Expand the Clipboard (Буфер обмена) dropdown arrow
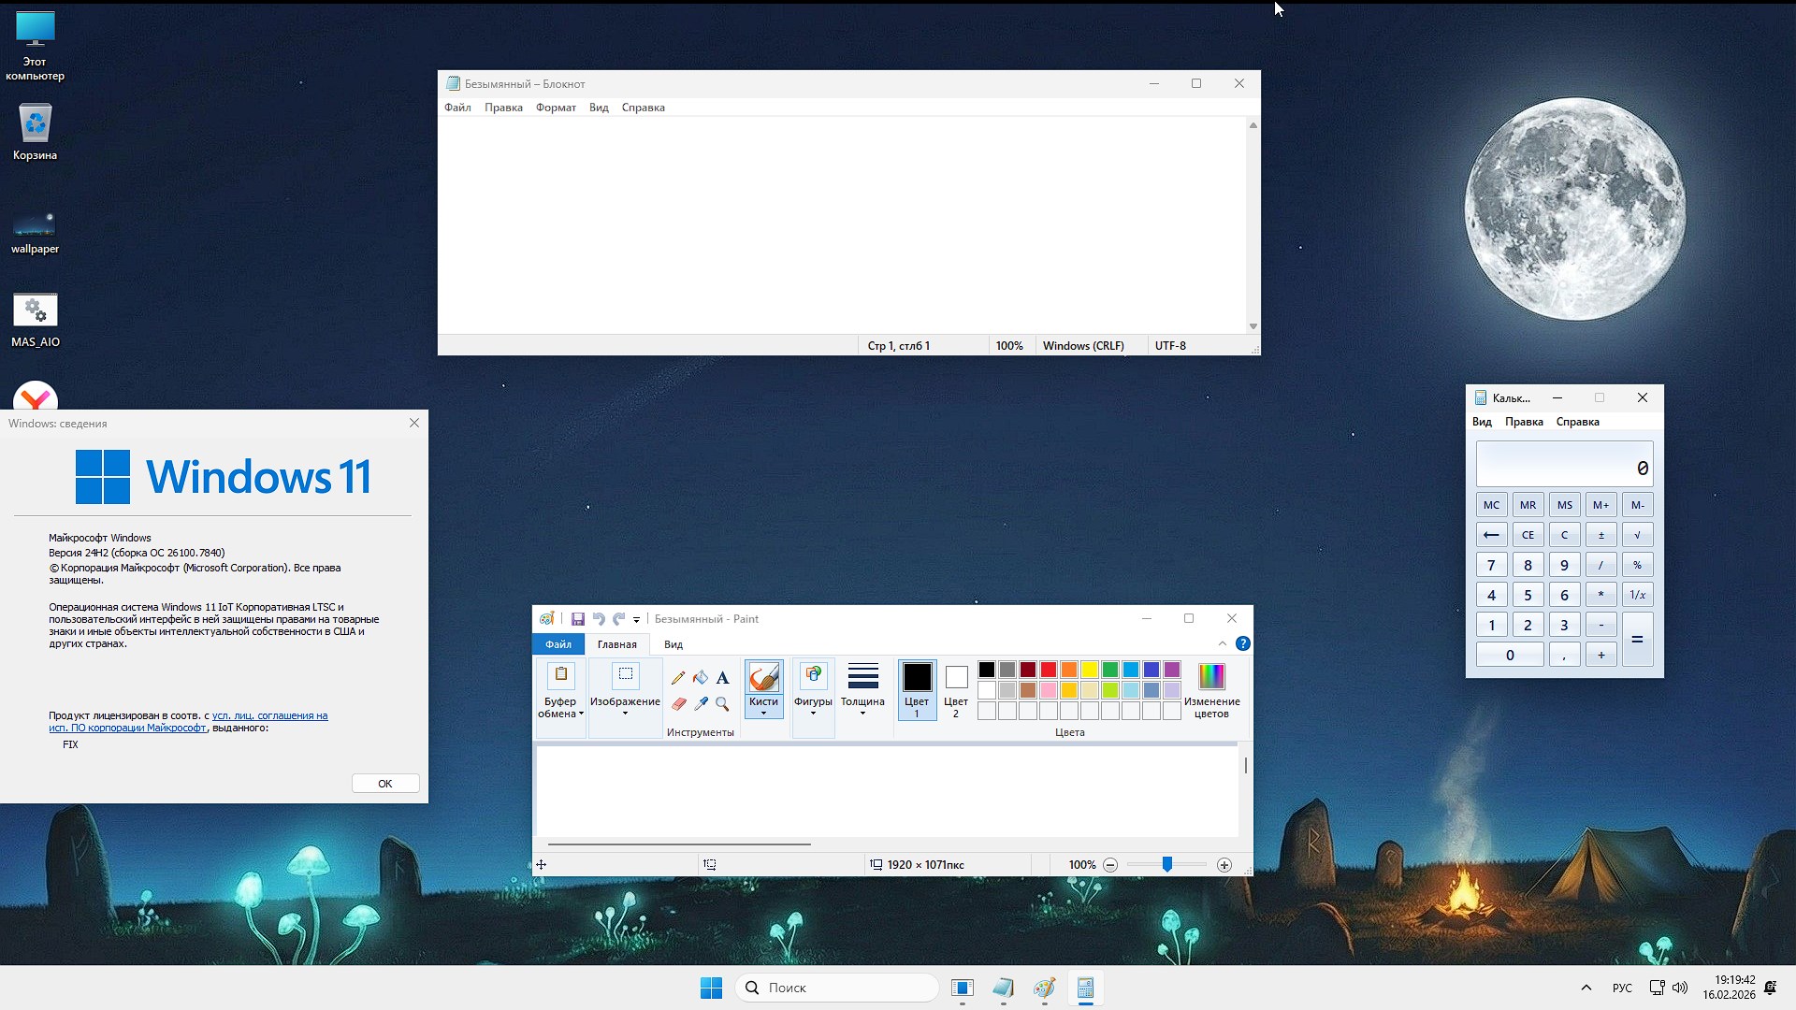The width and height of the screenshot is (1796, 1010). coord(582,714)
